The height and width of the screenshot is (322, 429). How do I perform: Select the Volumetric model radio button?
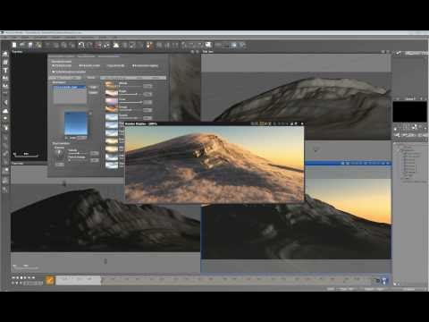[89, 65]
